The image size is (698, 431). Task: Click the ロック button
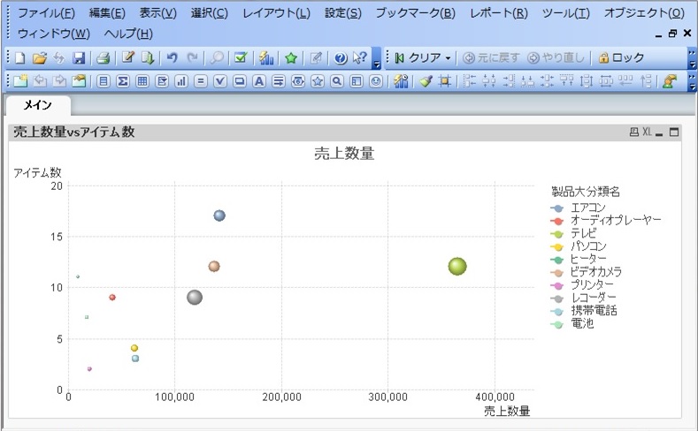(621, 57)
